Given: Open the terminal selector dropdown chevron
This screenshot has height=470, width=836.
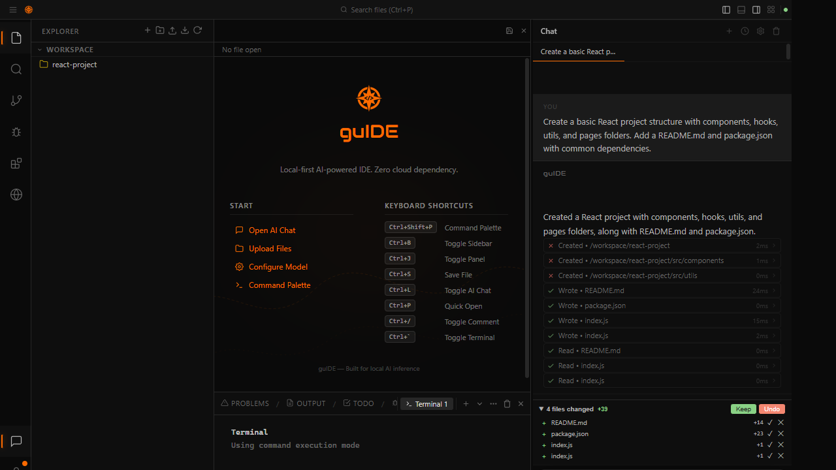Looking at the screenshot, I should [x=479, y=404].
